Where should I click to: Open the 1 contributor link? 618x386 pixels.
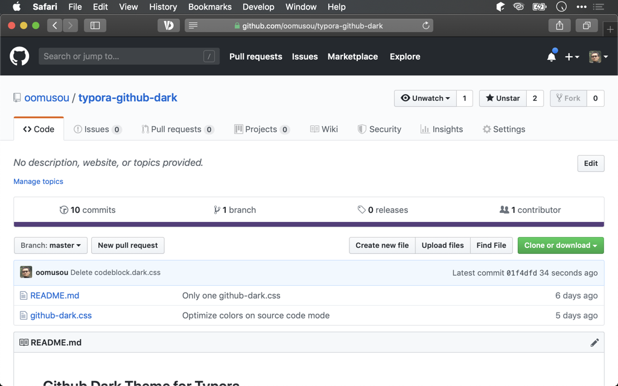[530, 210]
